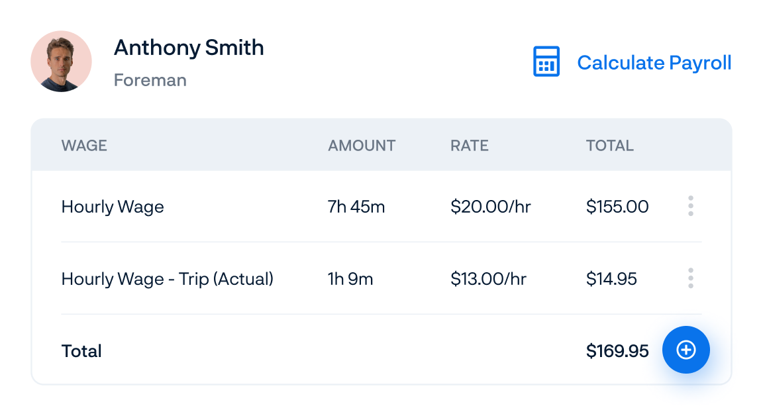The width and height of the screenshot is (763, 416).
Task: Open options for Hourly Wage - Trip (Actual)
Action: (690, 279)
